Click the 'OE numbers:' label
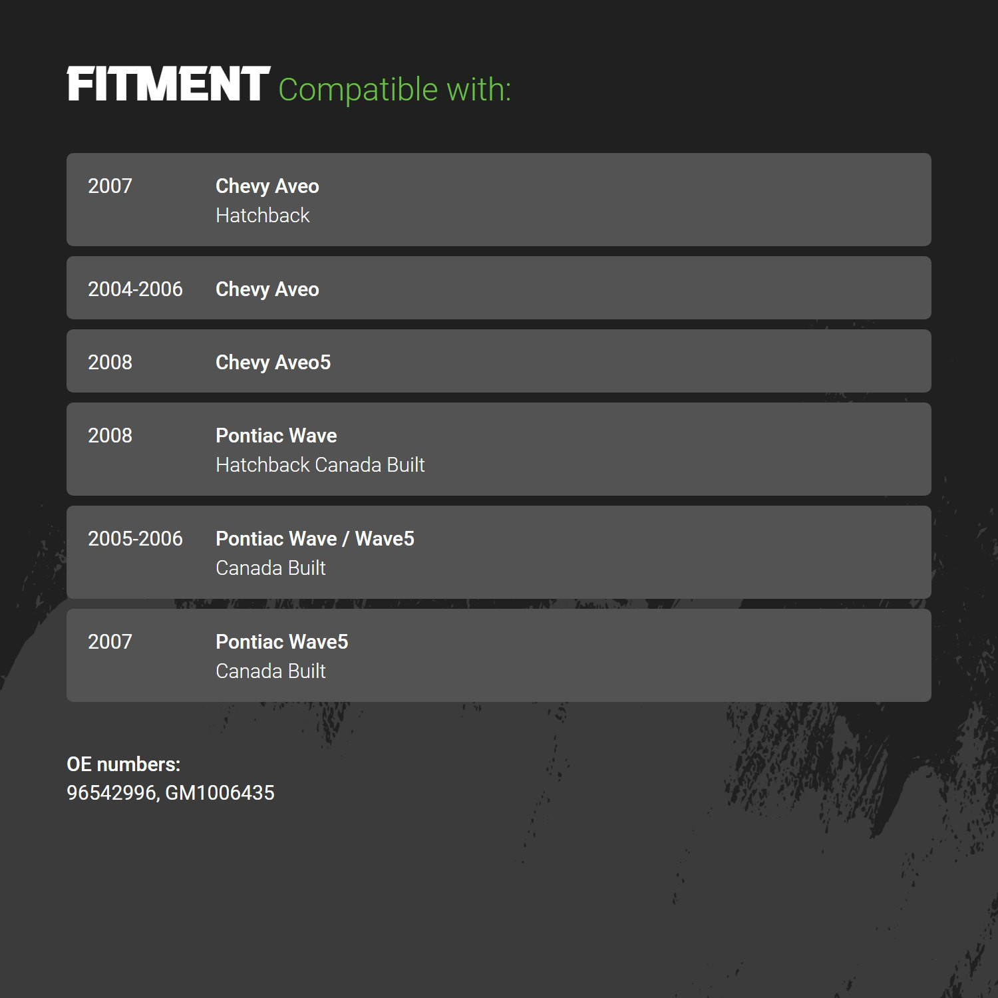Image resolution: width=998 pixels, height=998 pixels. pos(124,764)
